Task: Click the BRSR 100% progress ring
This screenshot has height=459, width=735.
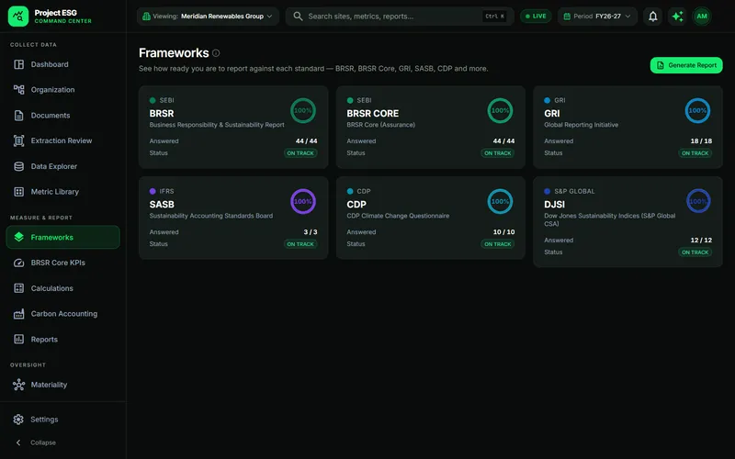Action: coord(303,110)
